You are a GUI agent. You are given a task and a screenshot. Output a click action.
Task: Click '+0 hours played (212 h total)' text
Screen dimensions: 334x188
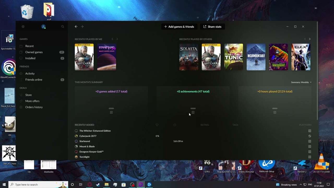275,91
